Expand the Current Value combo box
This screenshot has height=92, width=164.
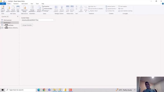click(x=54, y=20)
